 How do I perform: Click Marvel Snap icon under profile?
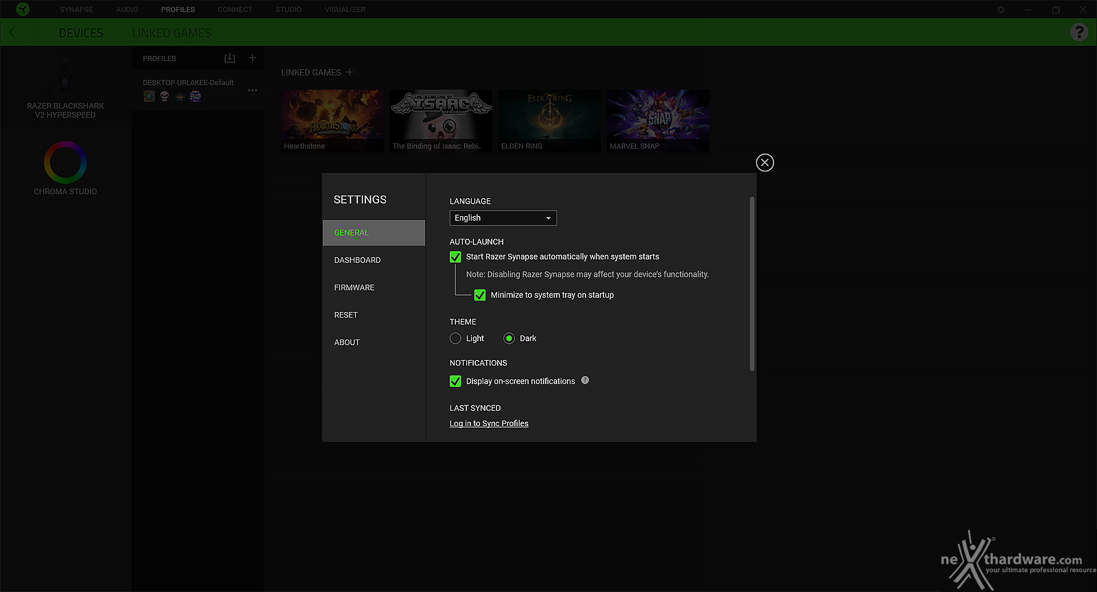pos(195,96)
